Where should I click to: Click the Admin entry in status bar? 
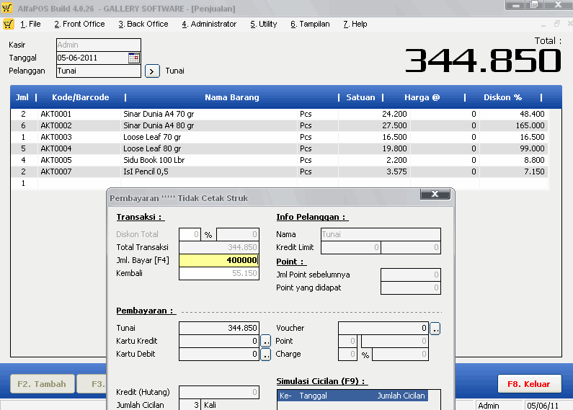499,406
